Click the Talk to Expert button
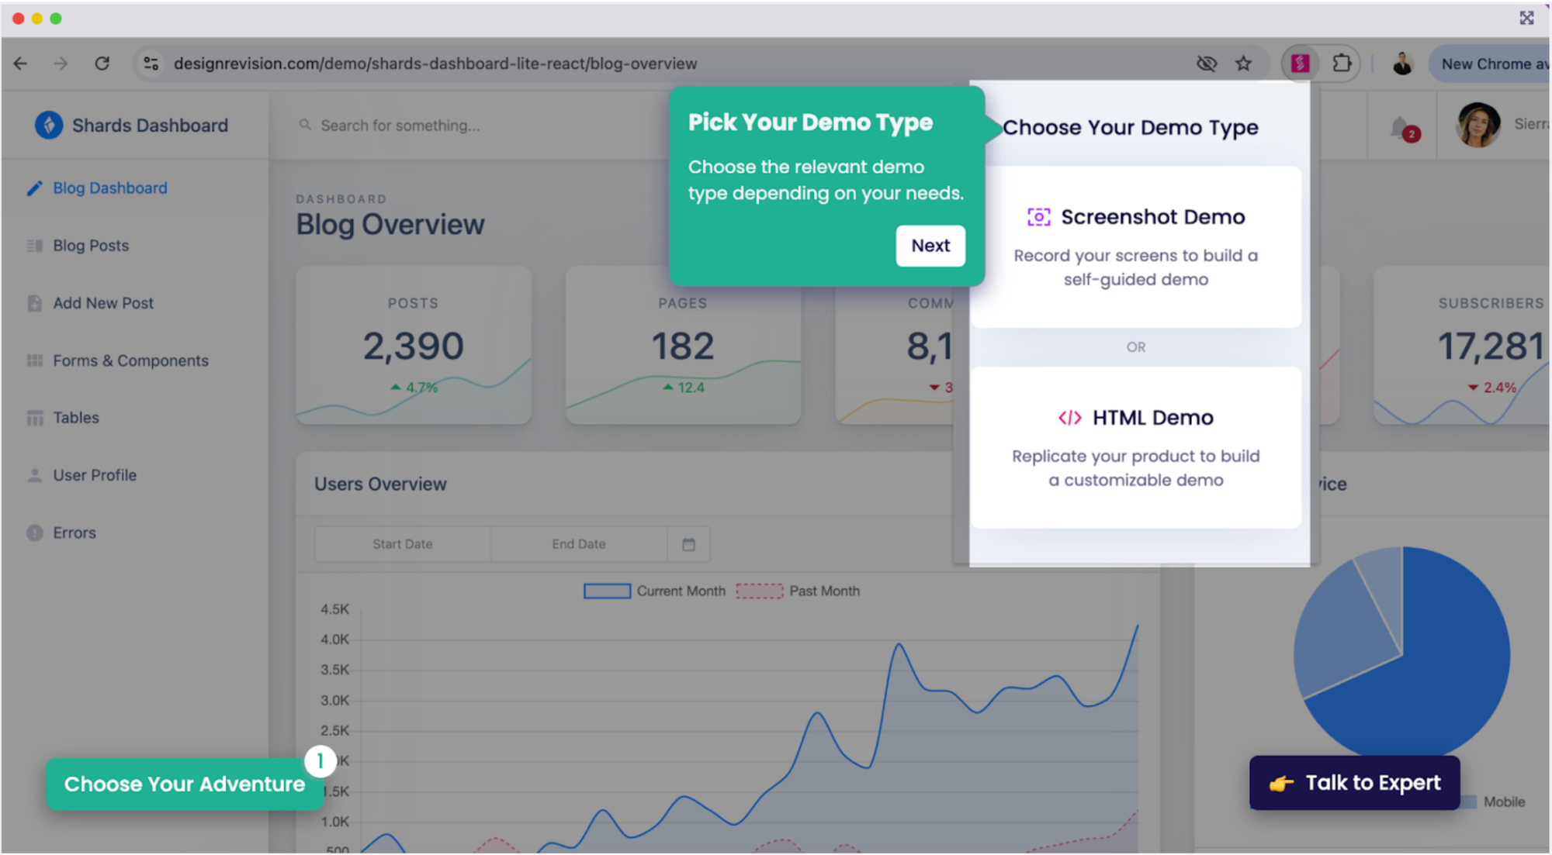Screen dimensions: 1552x855 pos(1354,783)
